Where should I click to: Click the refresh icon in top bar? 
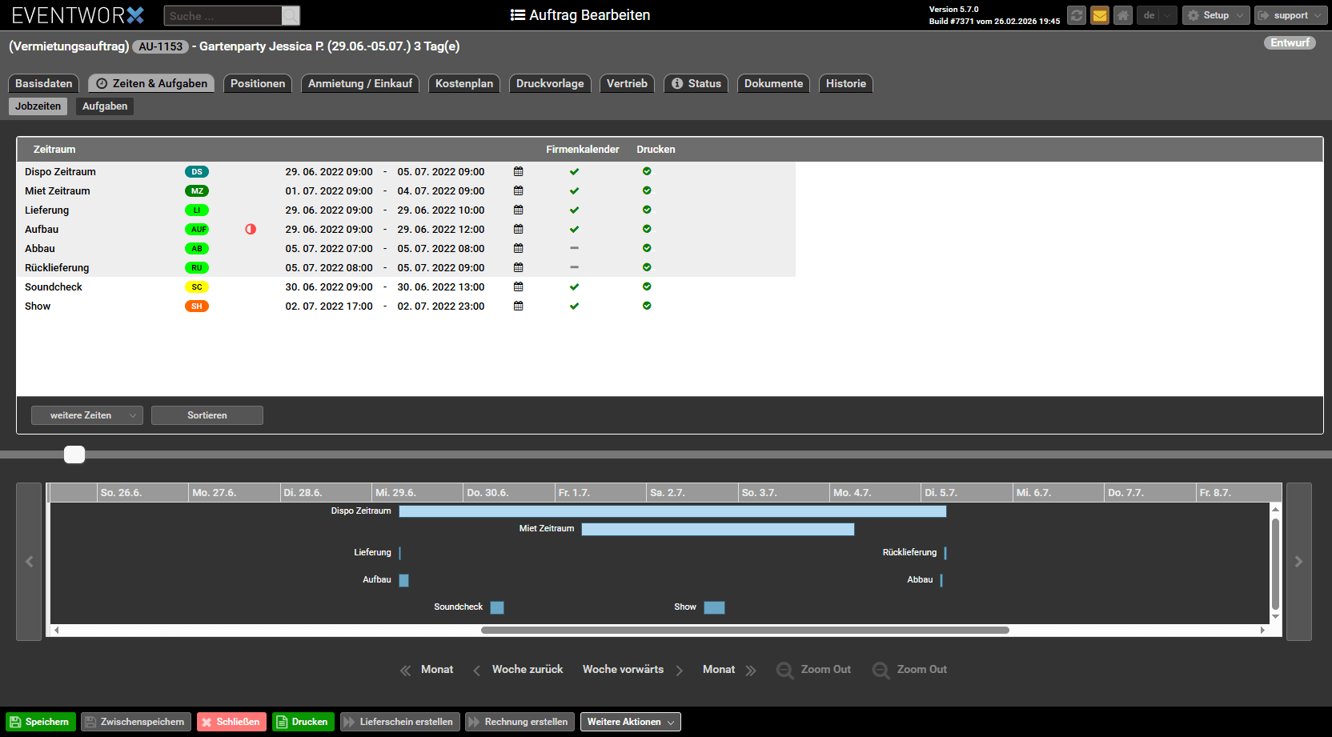tap(1077, 15)
